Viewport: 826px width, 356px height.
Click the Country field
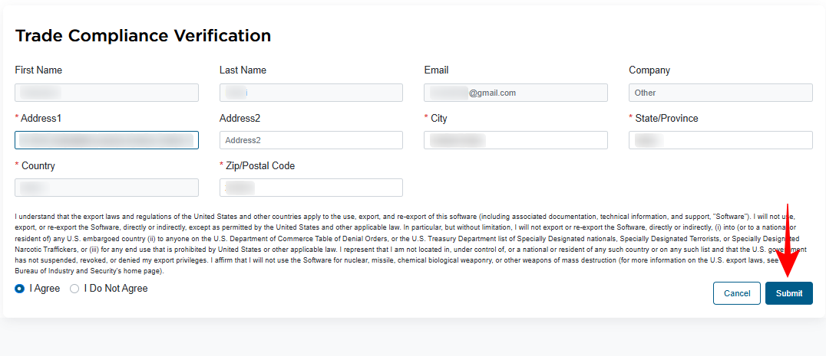click(107, 188)
